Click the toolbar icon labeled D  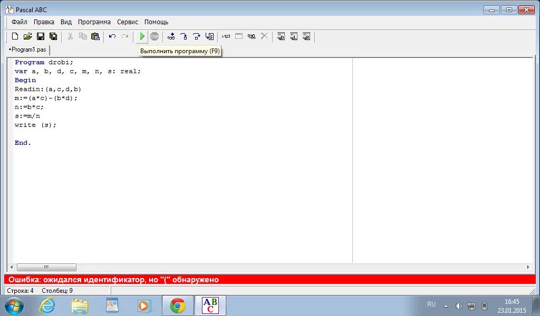pos(281,36)
